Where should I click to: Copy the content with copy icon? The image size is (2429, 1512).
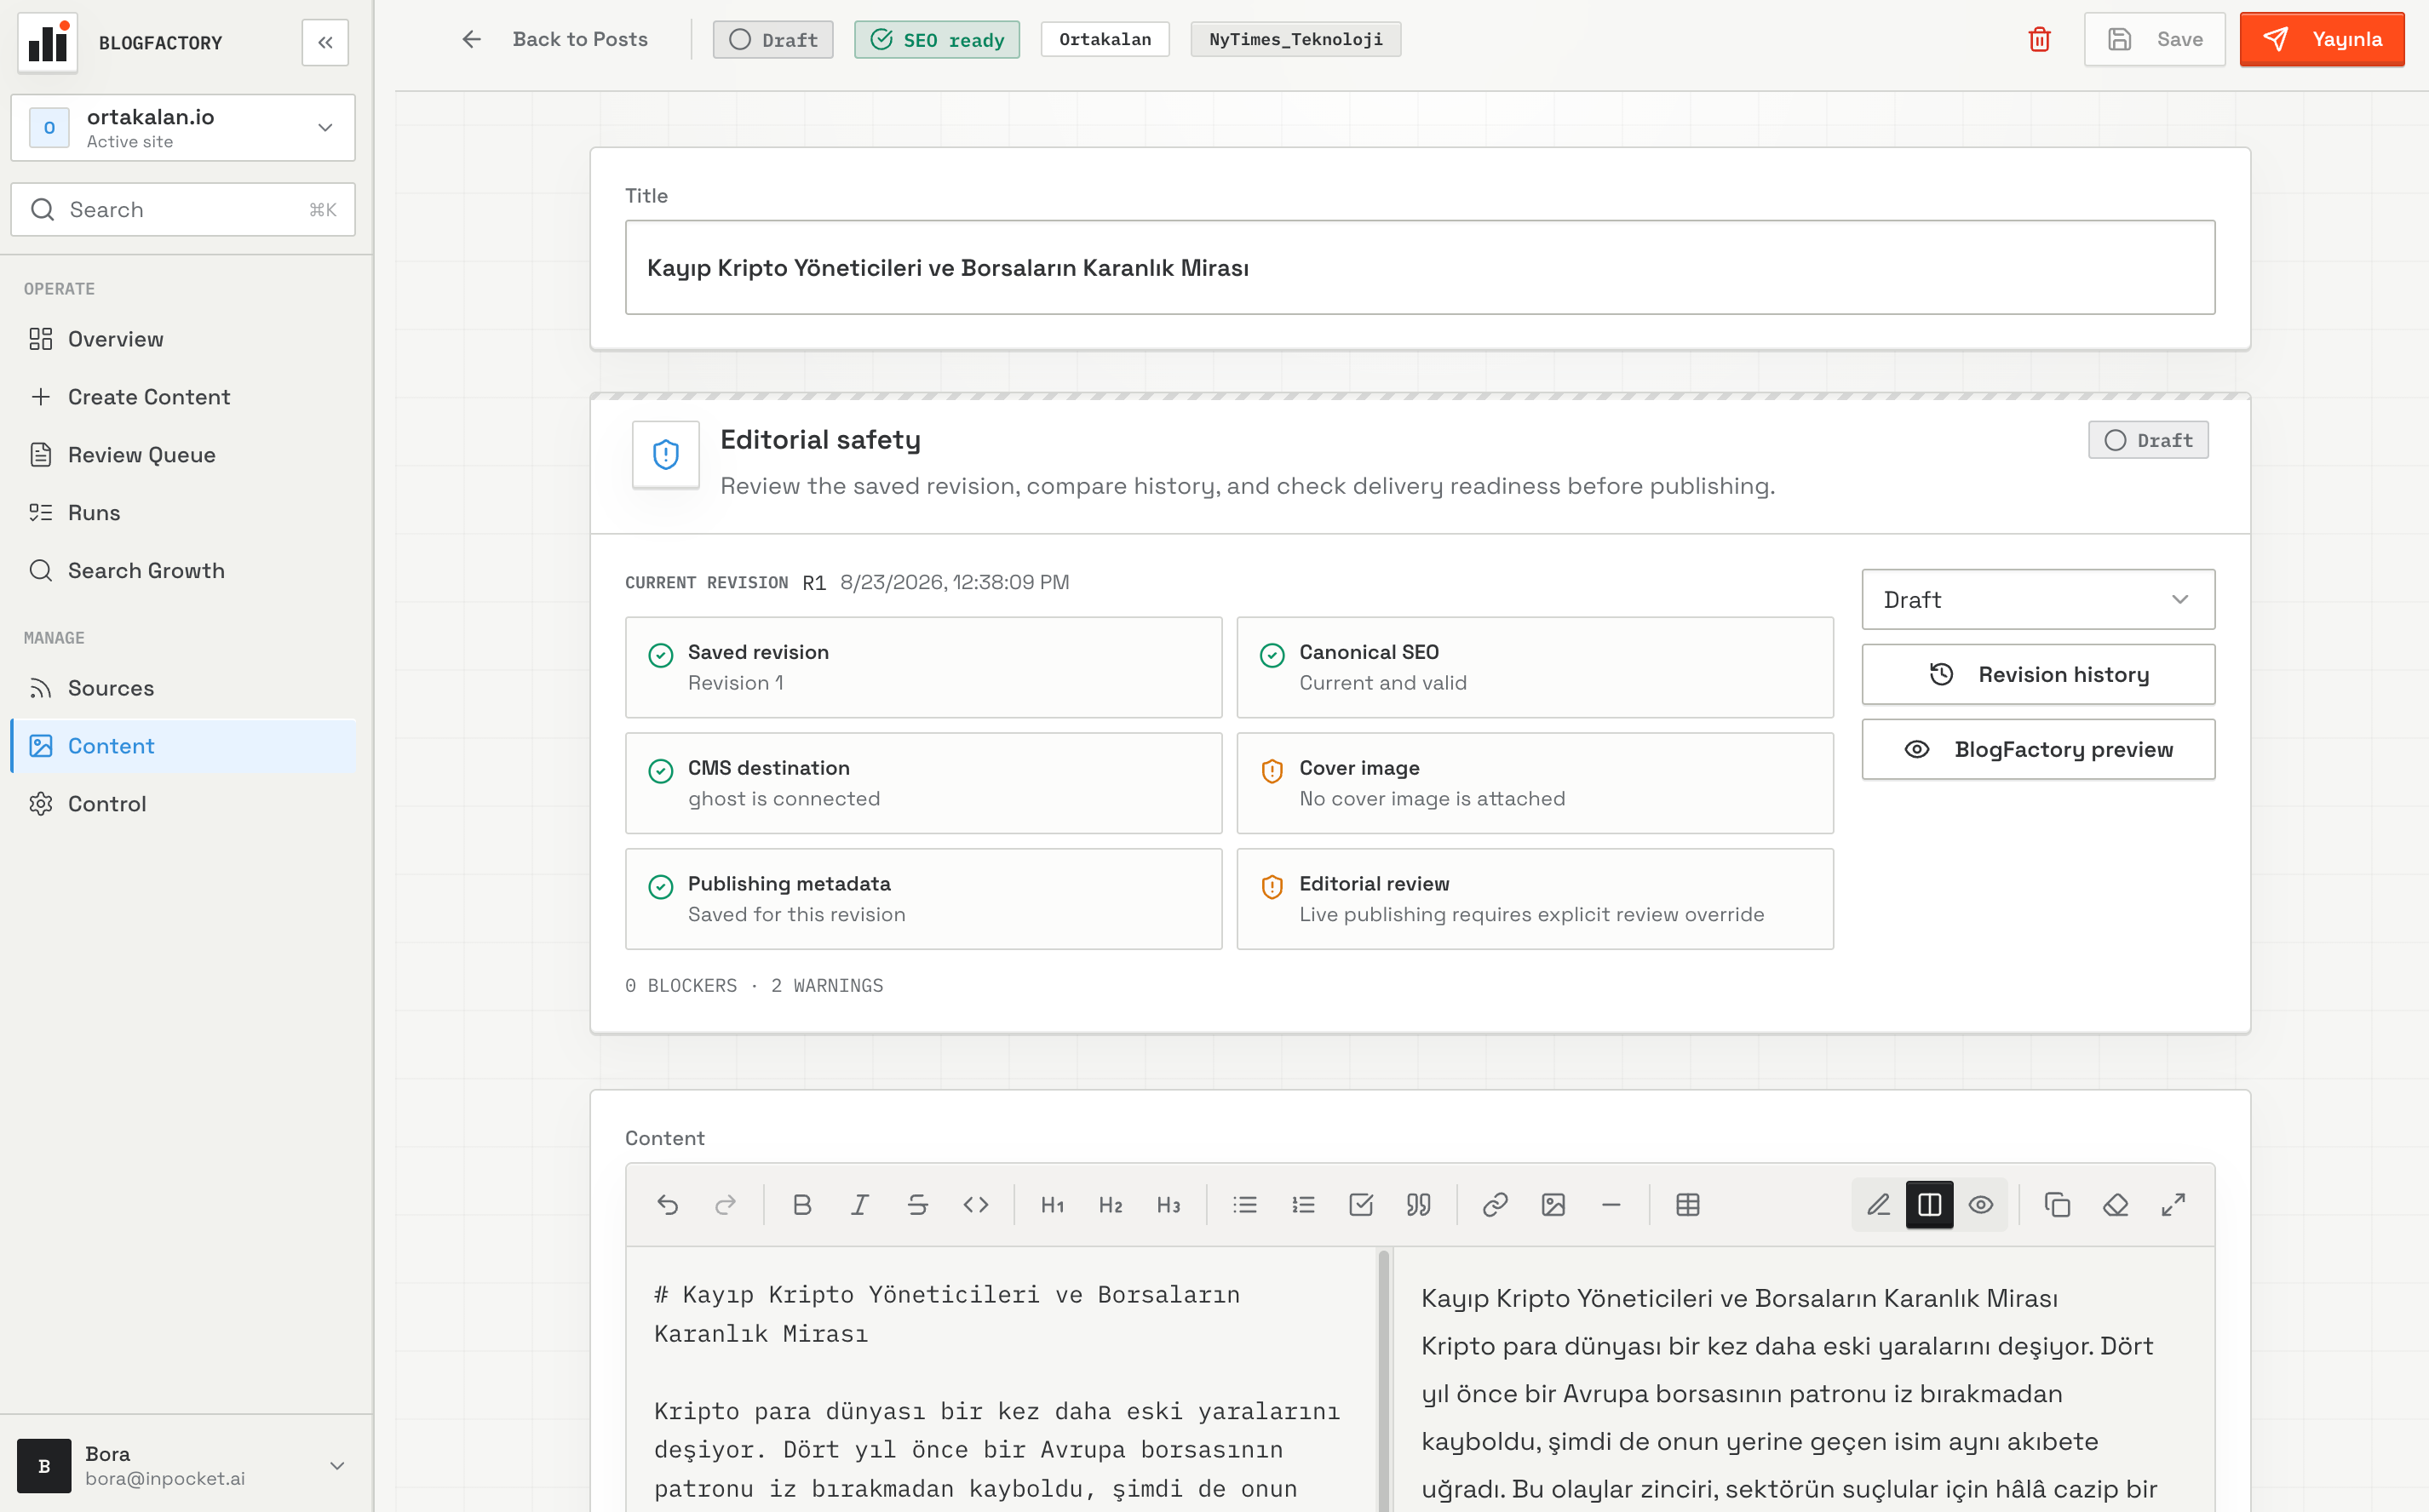2057,1205
